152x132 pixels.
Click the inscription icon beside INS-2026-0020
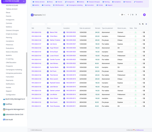[x=64, y=71]
